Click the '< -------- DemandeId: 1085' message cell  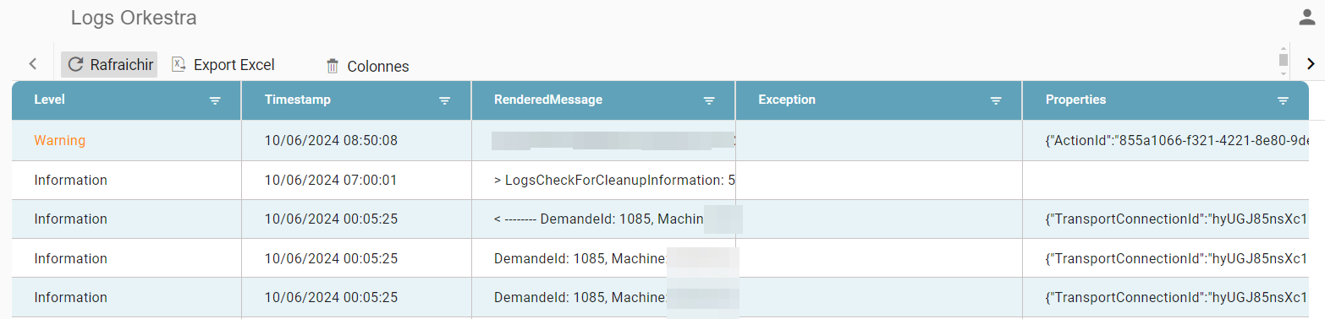click(603, 219)
